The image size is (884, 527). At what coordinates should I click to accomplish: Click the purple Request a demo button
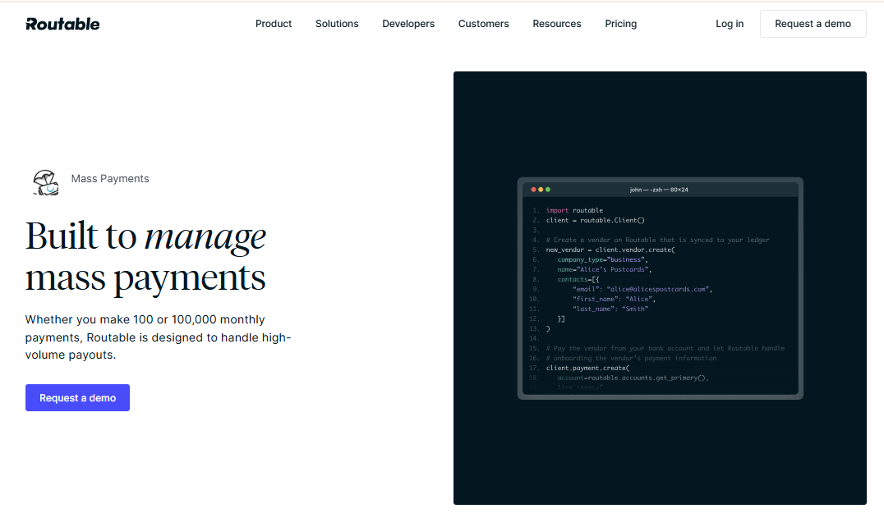click(x=77, y=397)
